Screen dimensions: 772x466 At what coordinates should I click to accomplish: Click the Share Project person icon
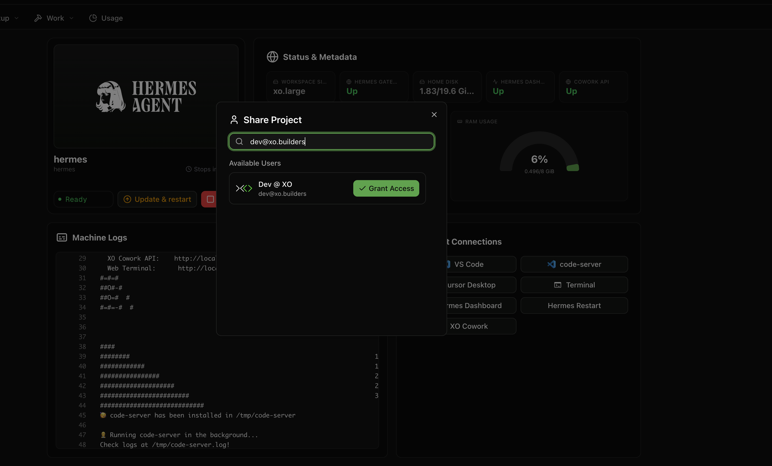234,120
